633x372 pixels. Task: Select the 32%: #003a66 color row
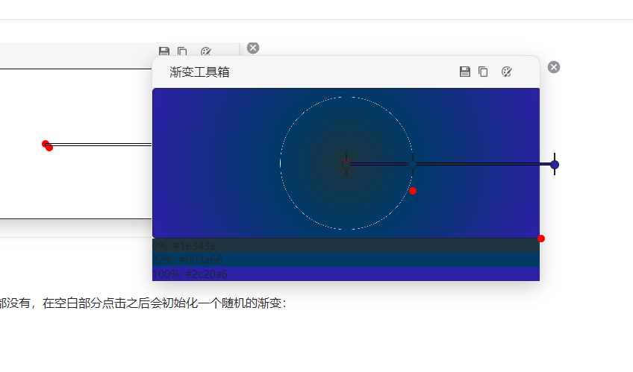point(346,259)
